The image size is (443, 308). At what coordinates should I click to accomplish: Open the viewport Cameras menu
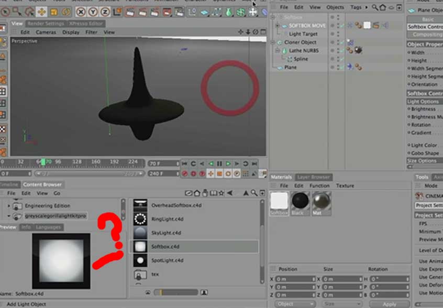[x=46, y=32]
